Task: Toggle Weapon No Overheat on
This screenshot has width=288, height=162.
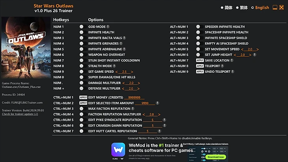Action: (x=82, y=55)
